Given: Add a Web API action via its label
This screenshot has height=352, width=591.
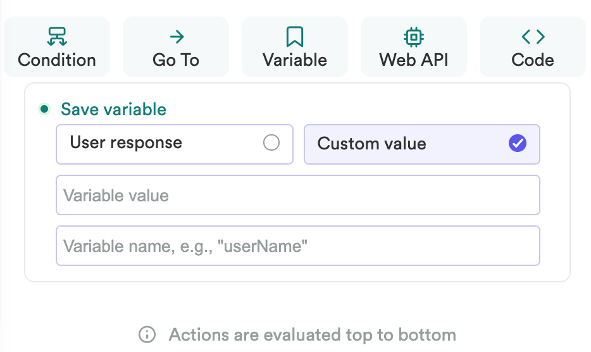Looking at the screenshot, I should tap(414, 60).
